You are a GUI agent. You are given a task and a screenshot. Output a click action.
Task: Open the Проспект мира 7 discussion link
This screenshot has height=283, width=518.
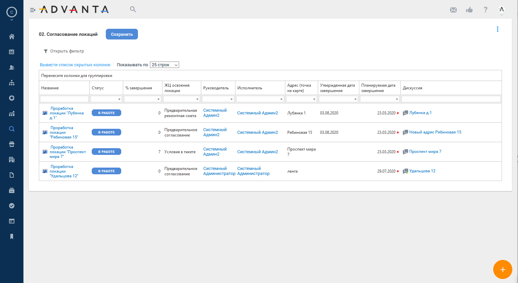click(x=425, y=152)
